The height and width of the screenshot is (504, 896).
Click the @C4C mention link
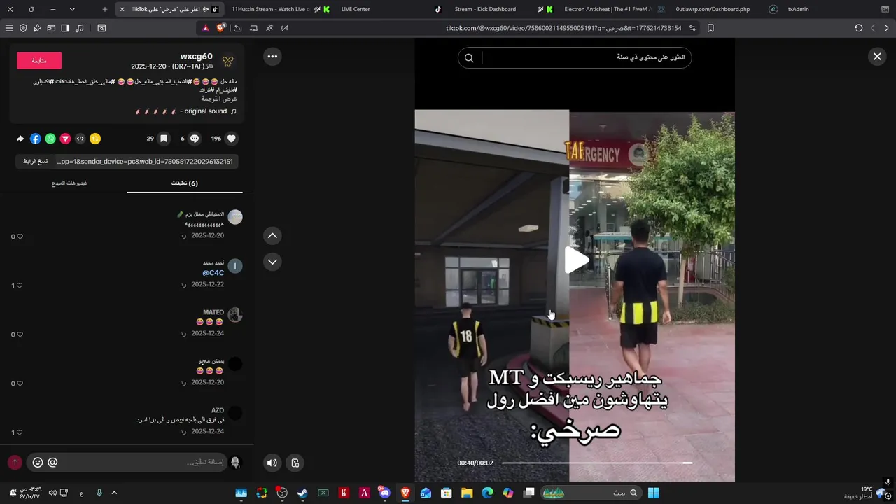[x=213, y=273]
